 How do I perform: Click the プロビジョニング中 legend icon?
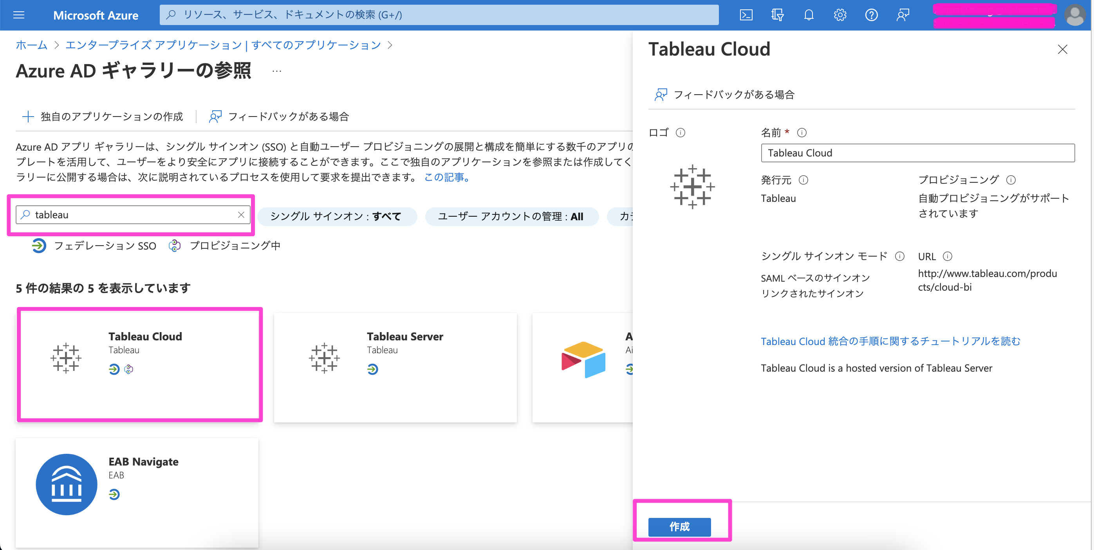click(175, 245)
